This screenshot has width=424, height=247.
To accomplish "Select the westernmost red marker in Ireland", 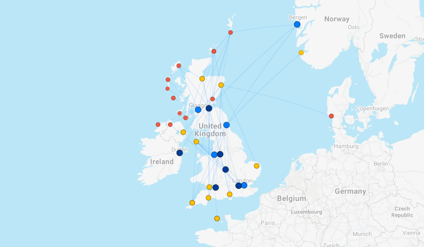I will (x=158, y=125).
